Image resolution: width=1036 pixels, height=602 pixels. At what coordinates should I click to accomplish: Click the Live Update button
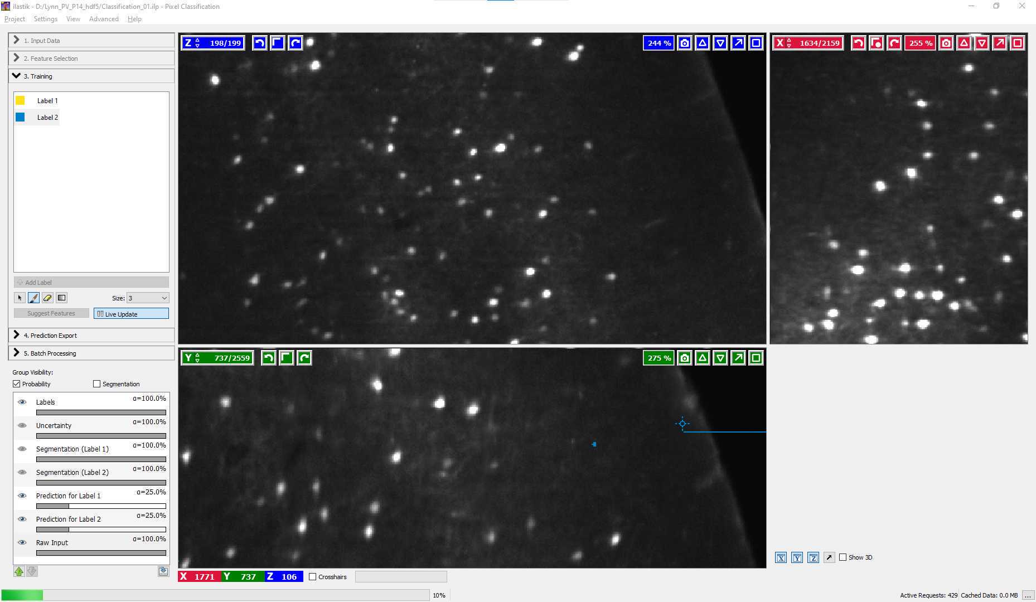[131, 314]
